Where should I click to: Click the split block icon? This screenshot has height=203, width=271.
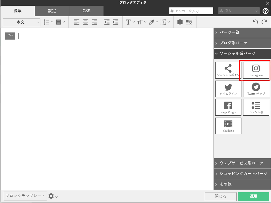coord(180,22)
